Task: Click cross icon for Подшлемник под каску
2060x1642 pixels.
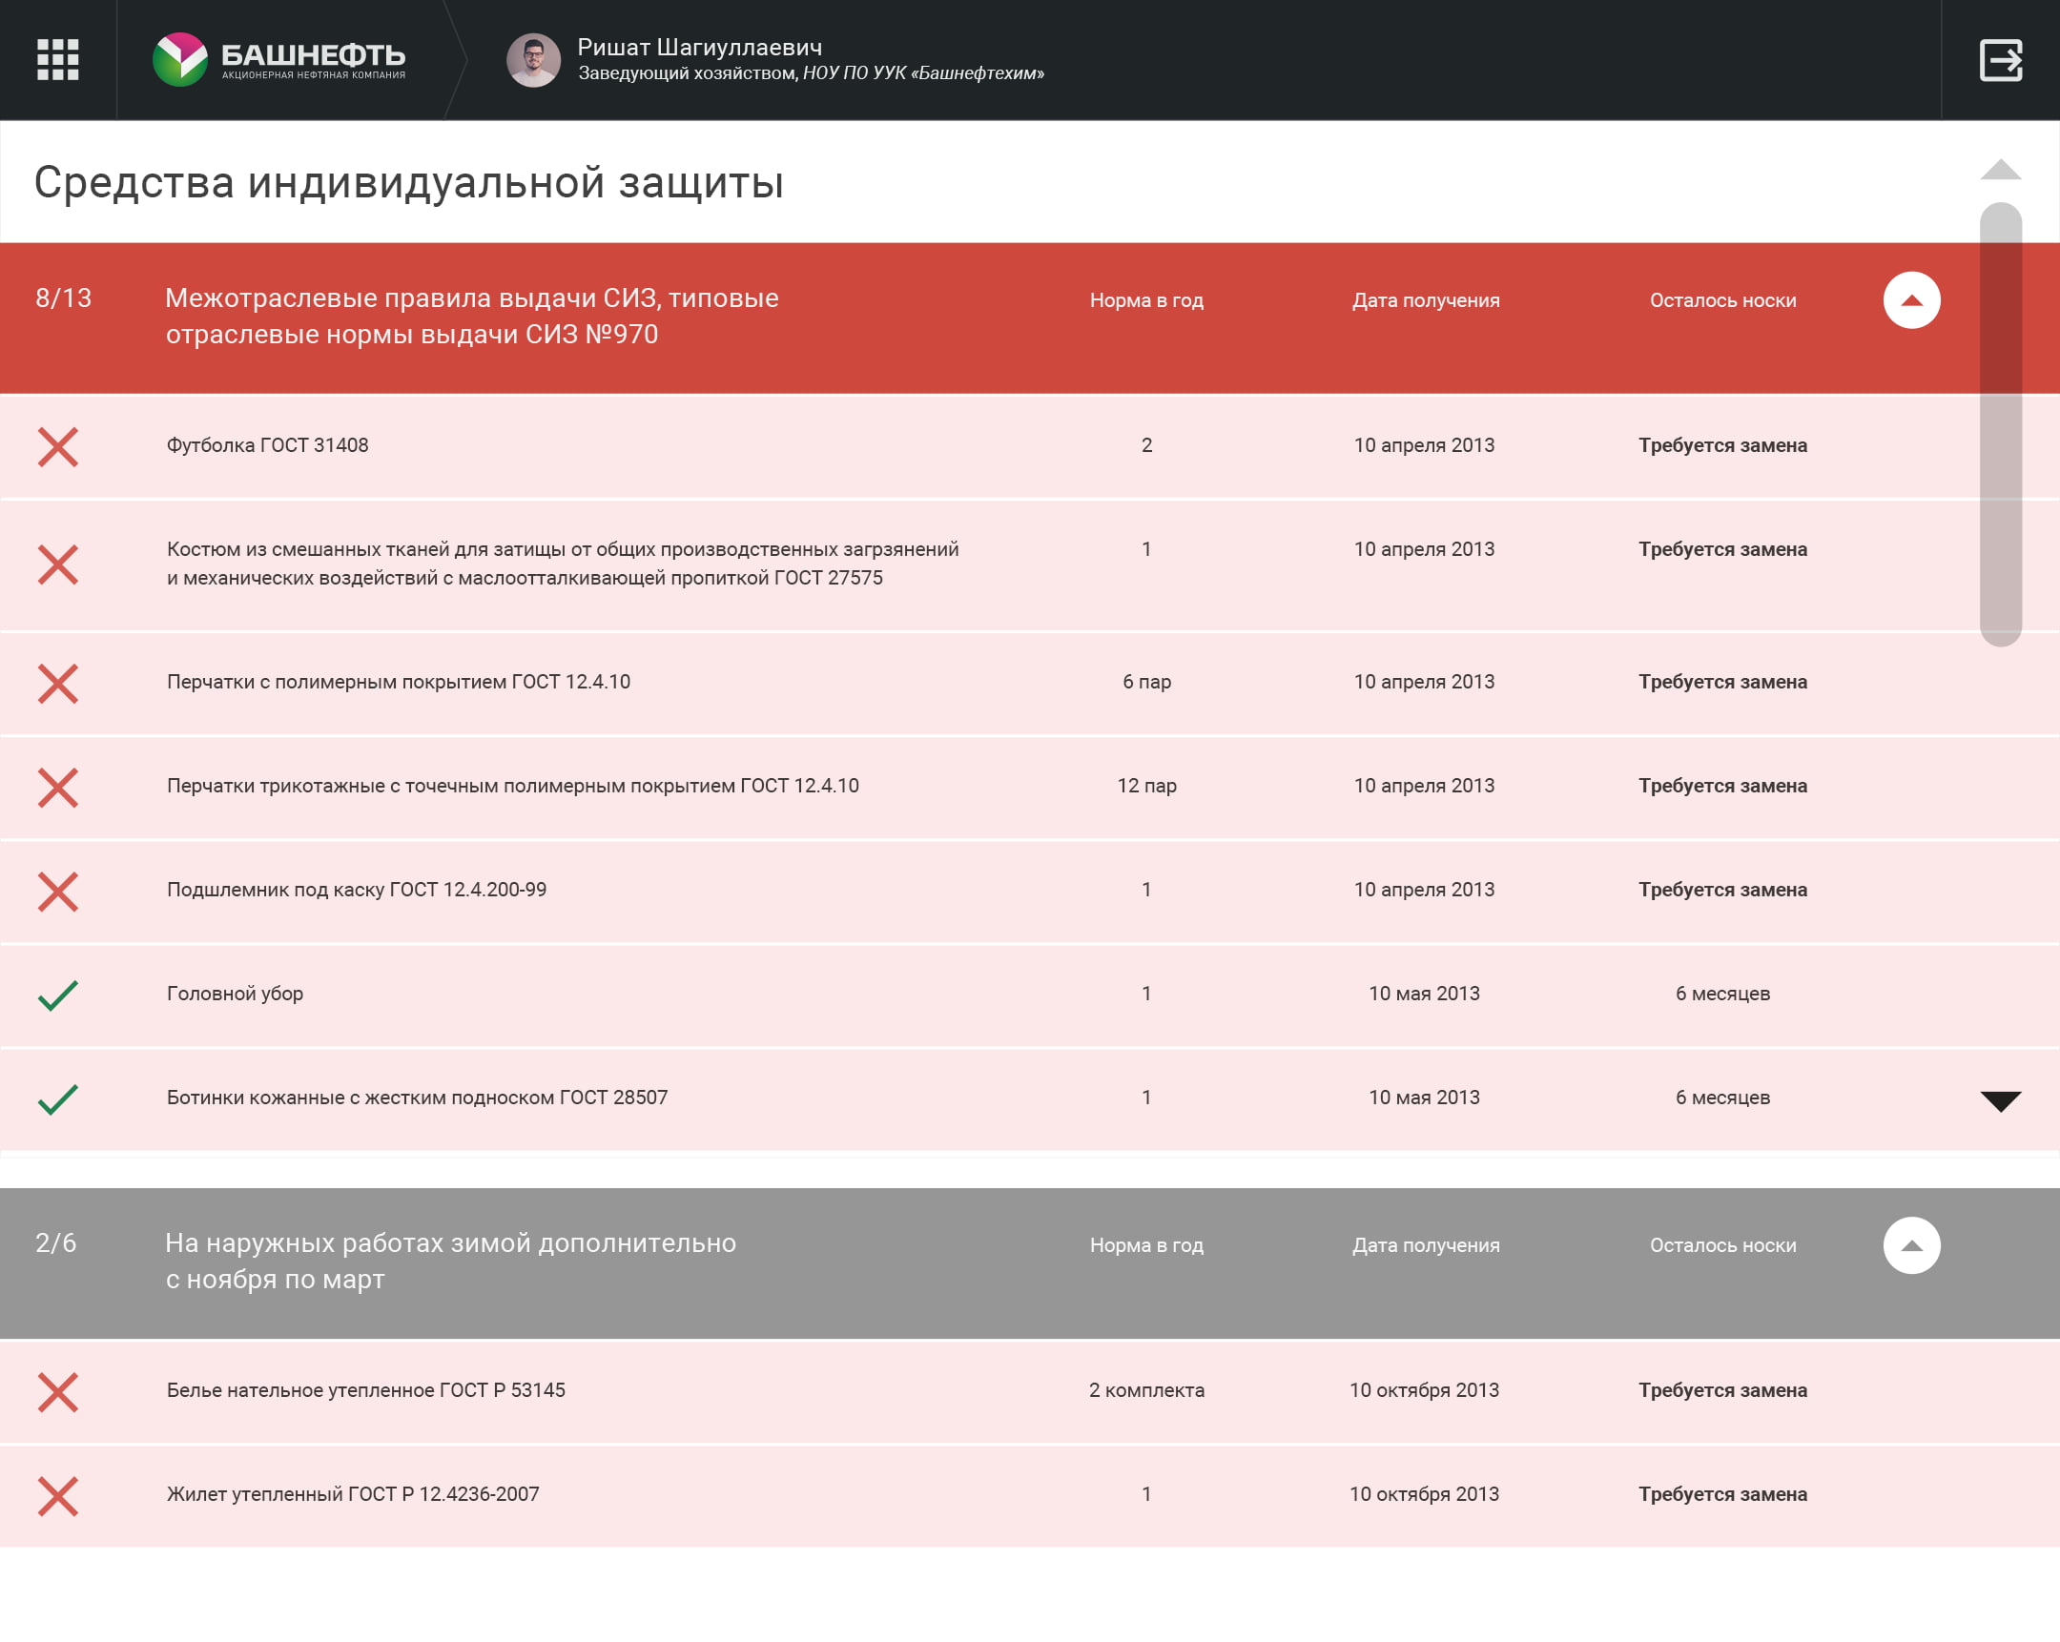Action: click(57, 892)
